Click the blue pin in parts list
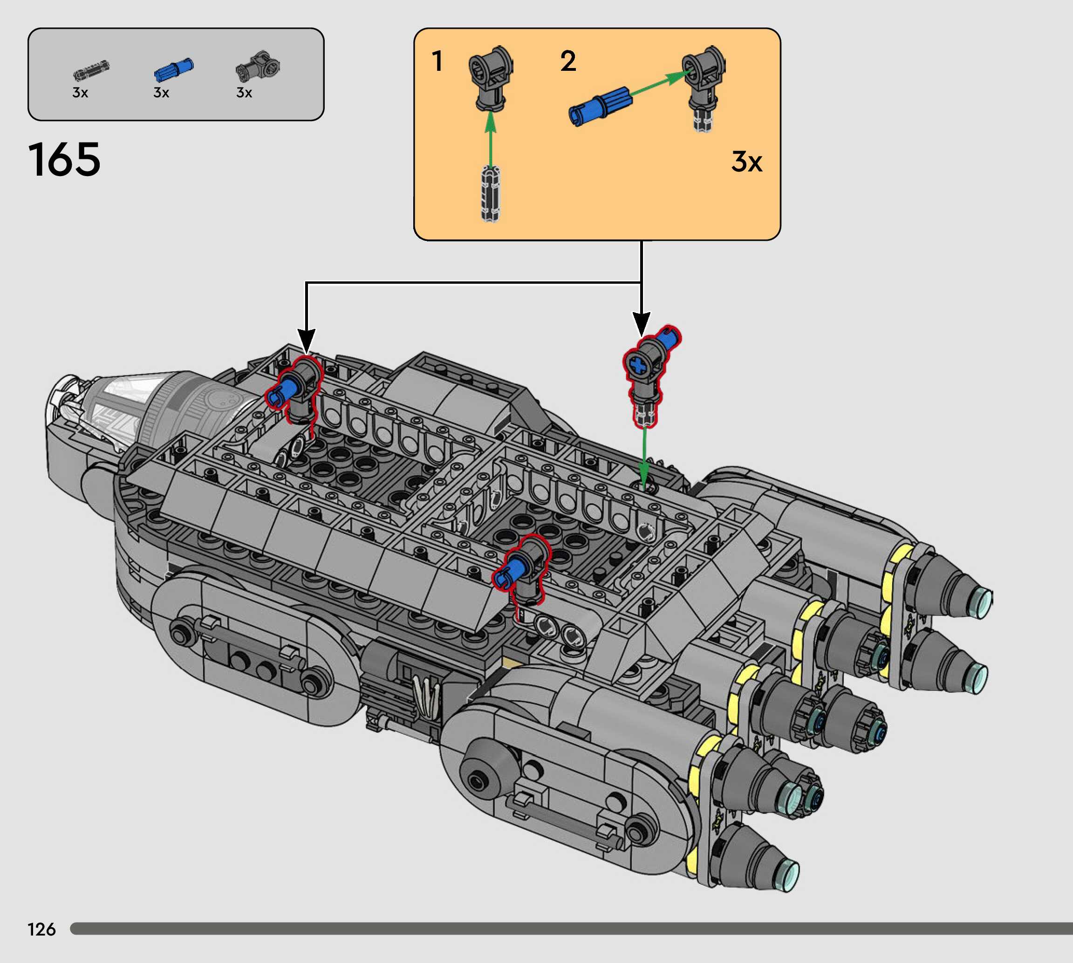The width and height of the screenshot is (1073, 963). coord(173,70)
